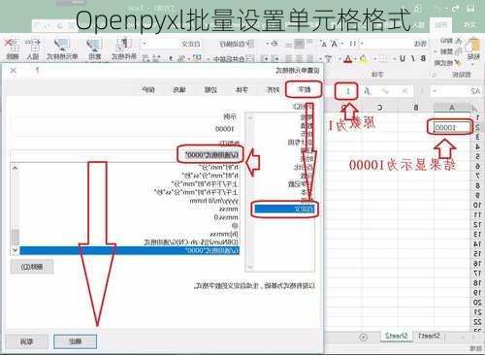
Task: Click the Wrap Text (自动换行) icon
Action: [x=249, y=44]
